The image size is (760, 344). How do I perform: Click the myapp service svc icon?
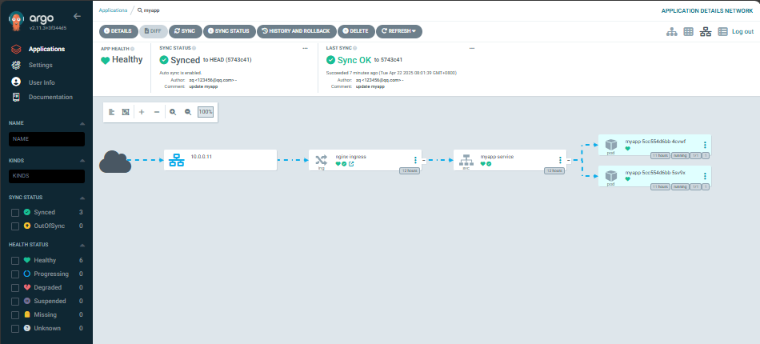pos(466,159)
